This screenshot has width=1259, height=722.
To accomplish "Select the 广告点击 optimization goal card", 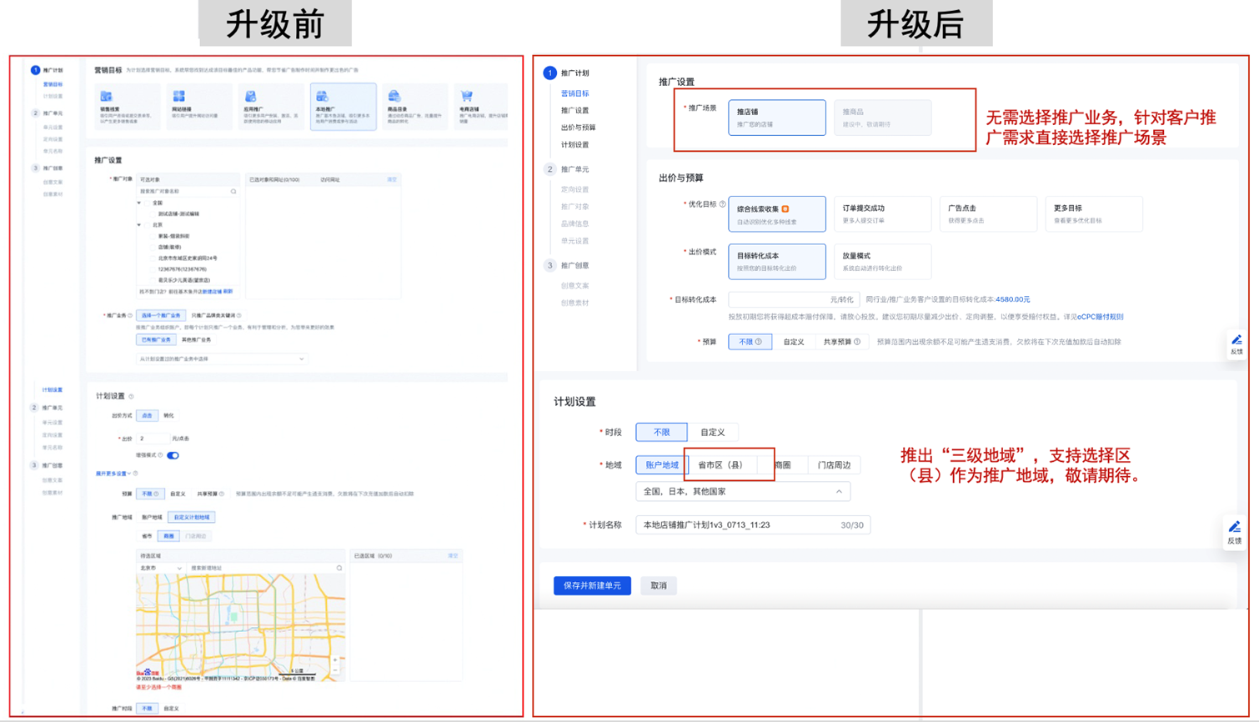I will [x=987, y=213].
